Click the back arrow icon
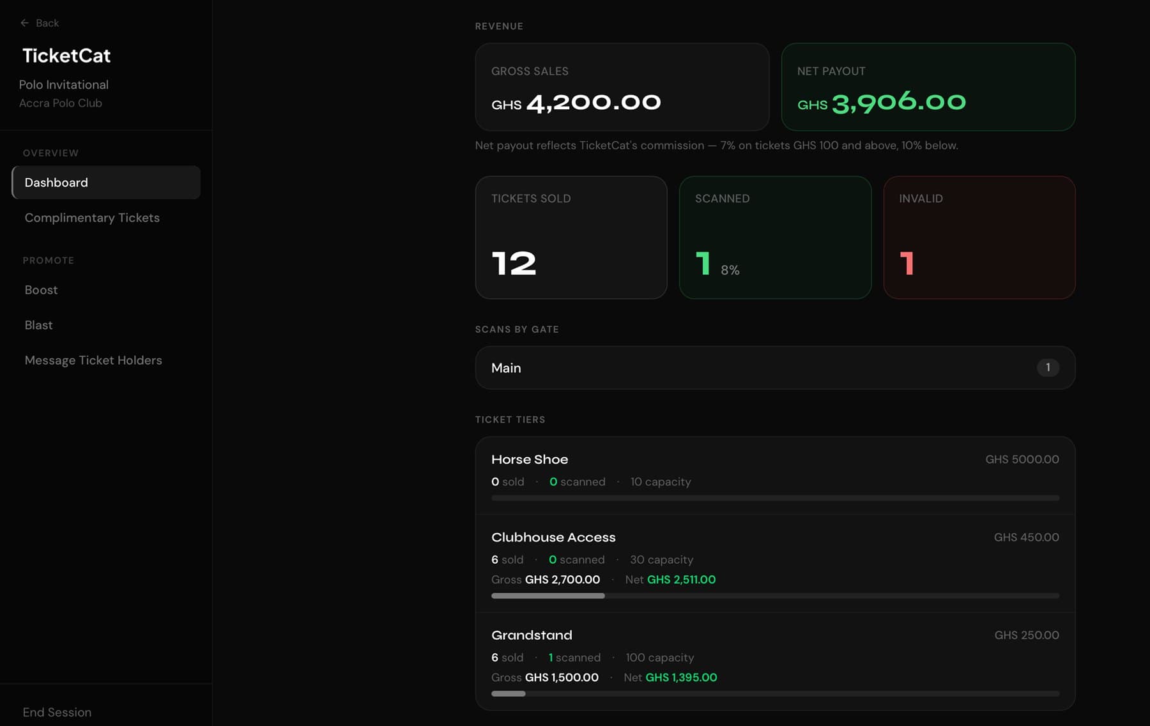 24,23
